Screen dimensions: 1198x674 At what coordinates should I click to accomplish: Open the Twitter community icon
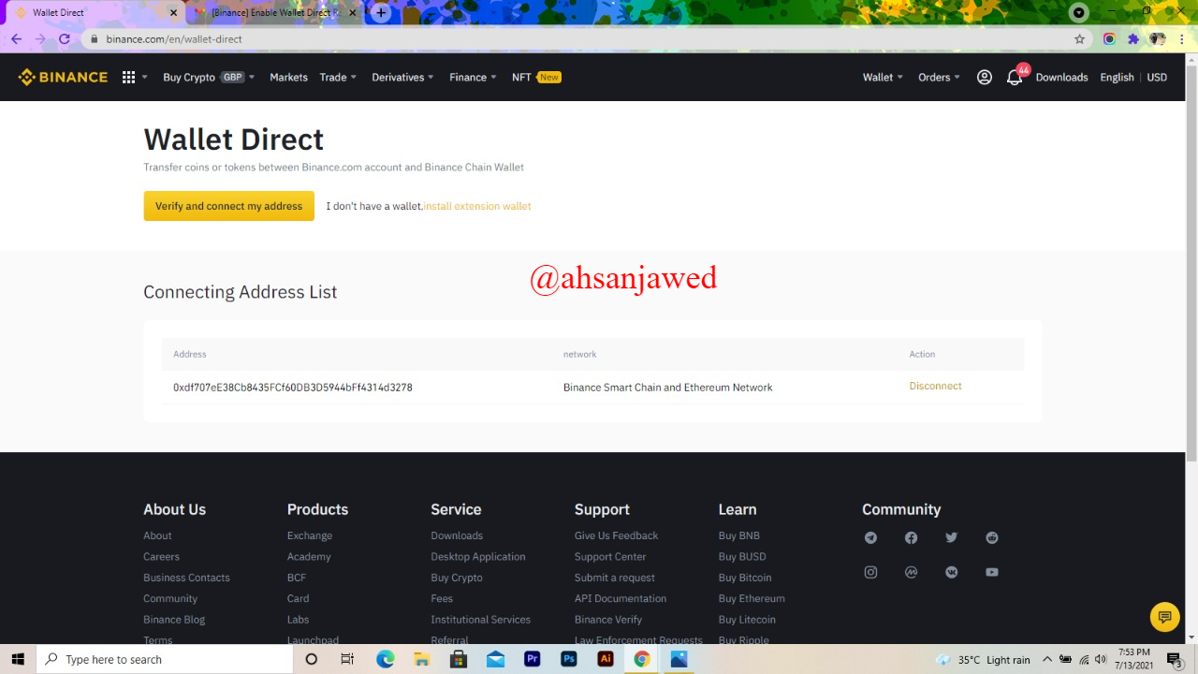[x=951, y=537]
